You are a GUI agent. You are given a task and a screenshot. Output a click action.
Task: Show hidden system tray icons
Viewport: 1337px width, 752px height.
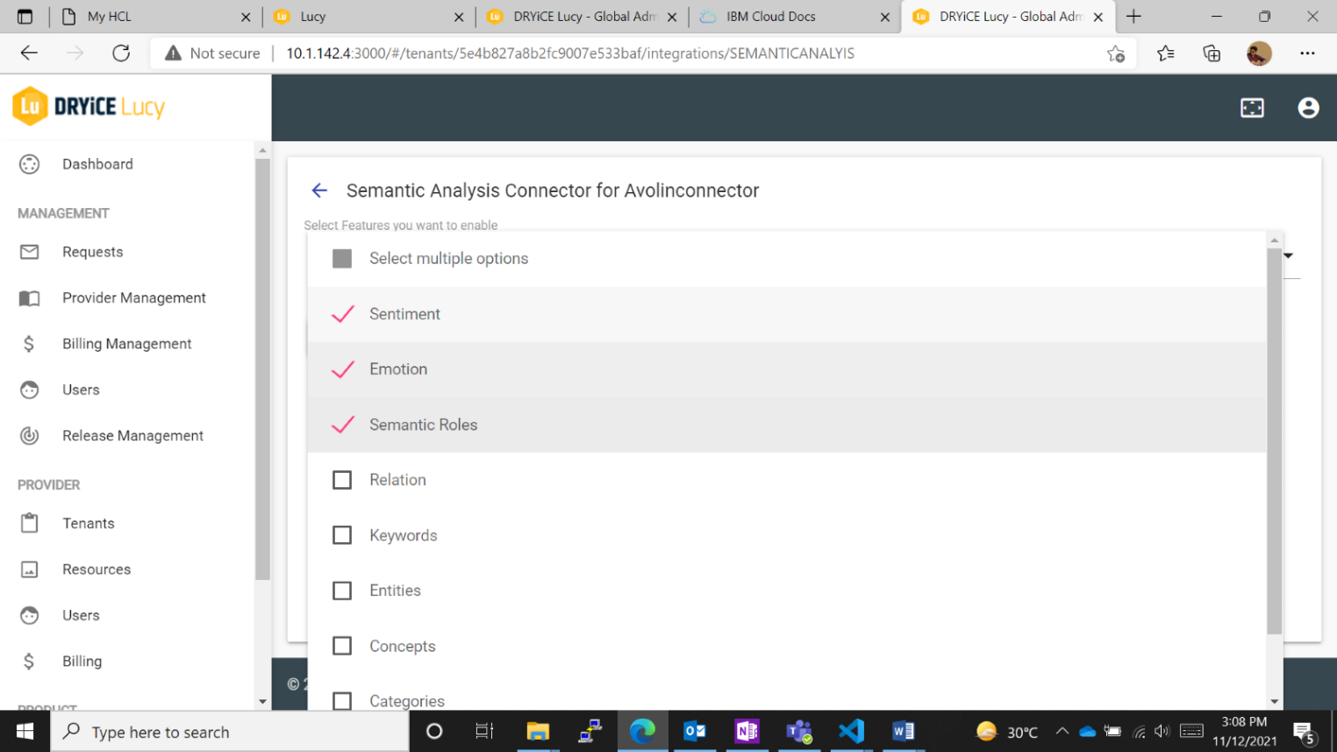tap(1062, 731)
